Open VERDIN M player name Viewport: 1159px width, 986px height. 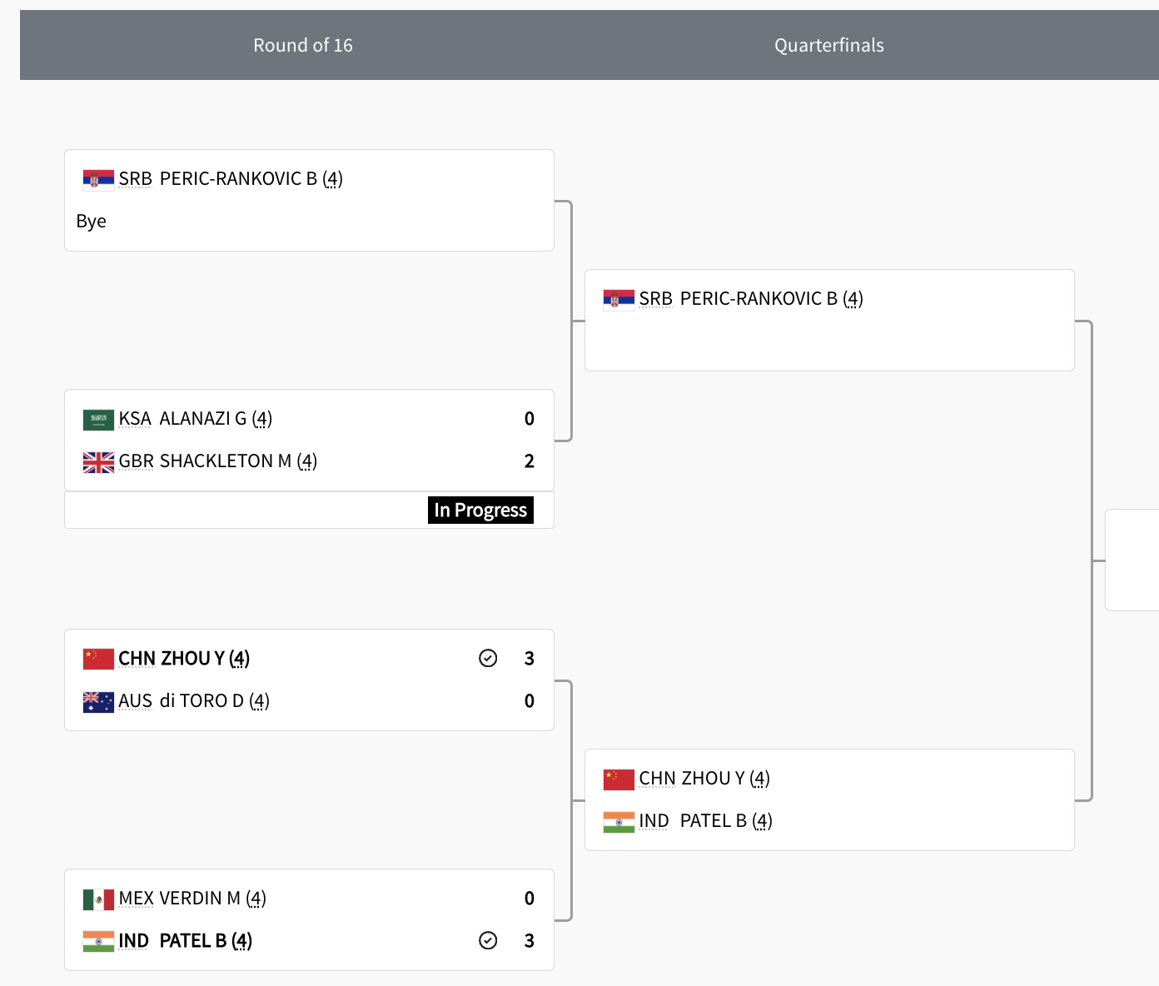[x=200, y=899]
